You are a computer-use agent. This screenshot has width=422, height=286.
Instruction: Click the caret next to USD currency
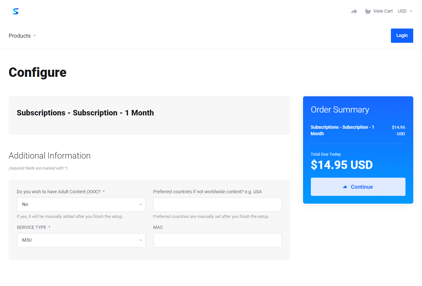[x=411, y=11]
